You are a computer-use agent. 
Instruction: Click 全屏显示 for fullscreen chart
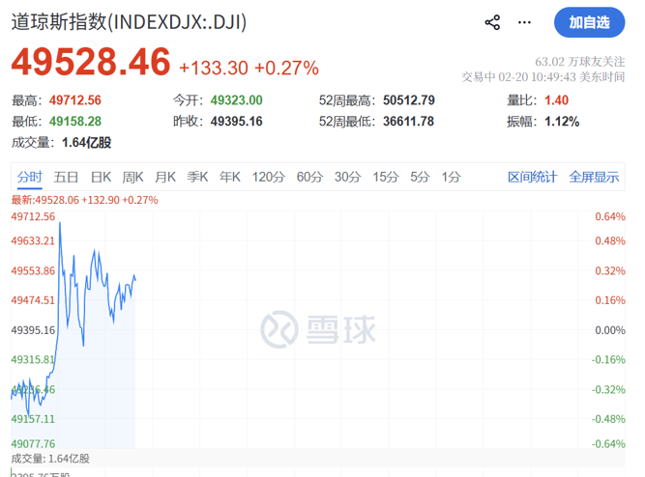click(x=594, y=177)
